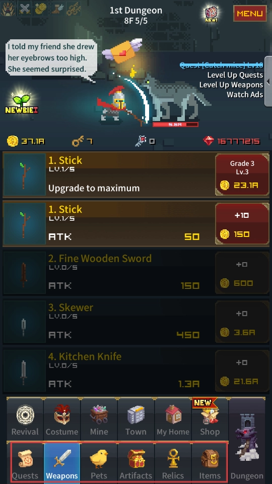Expand the quest list side arrow
The width and height of the screenshot is (272, 484).
268,82
